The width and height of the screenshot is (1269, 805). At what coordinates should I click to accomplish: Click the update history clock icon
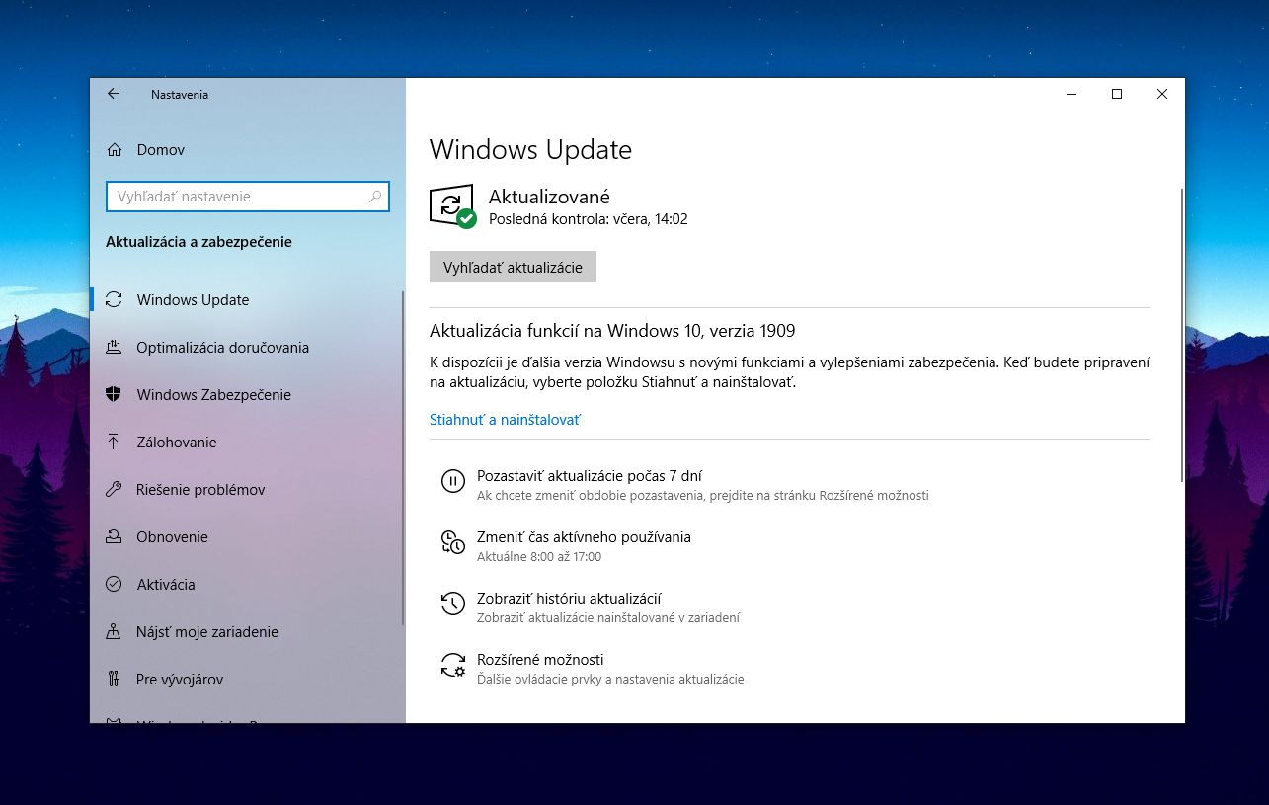click(x=452, y=604)
